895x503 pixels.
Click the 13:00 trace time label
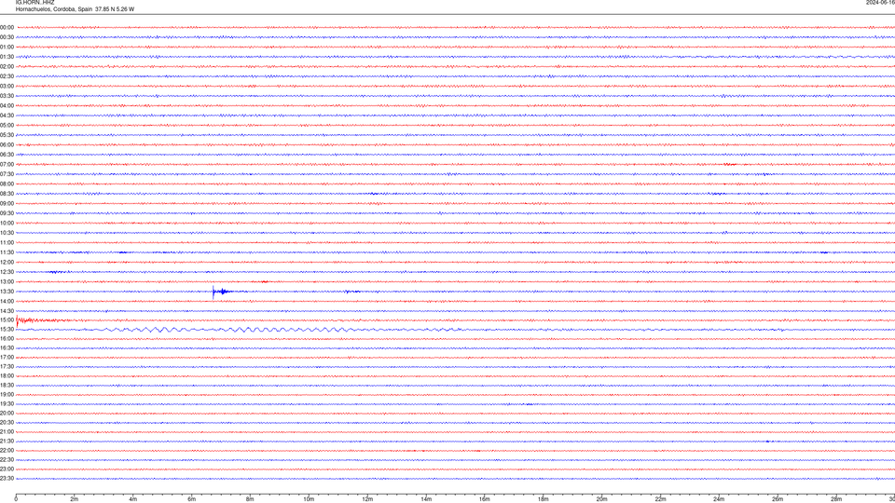tap(7, 281)
